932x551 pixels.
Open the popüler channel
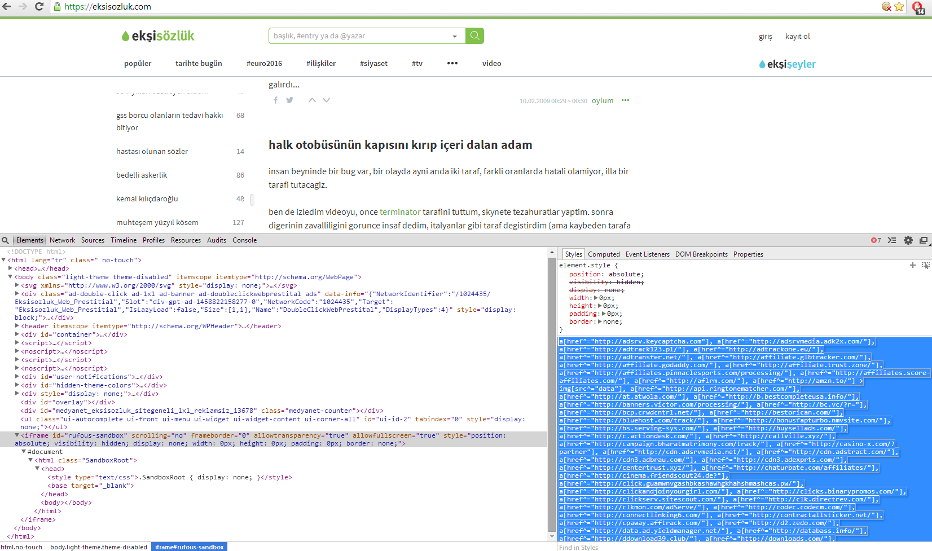(138, 63)
